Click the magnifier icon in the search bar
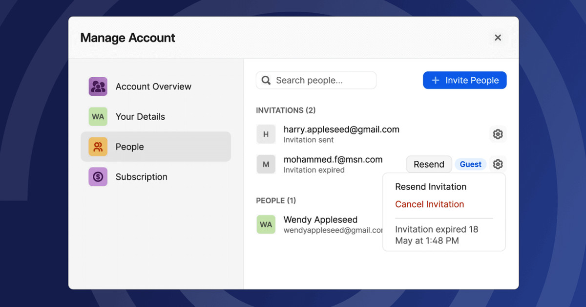The image size is (586, 307). [x=266, y=80]
